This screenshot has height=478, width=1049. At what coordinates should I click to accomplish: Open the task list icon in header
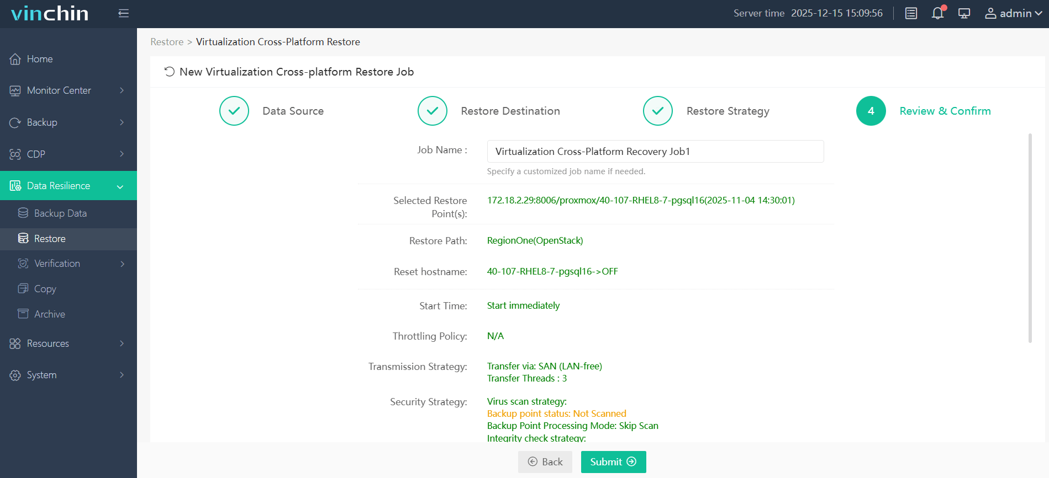911,13
